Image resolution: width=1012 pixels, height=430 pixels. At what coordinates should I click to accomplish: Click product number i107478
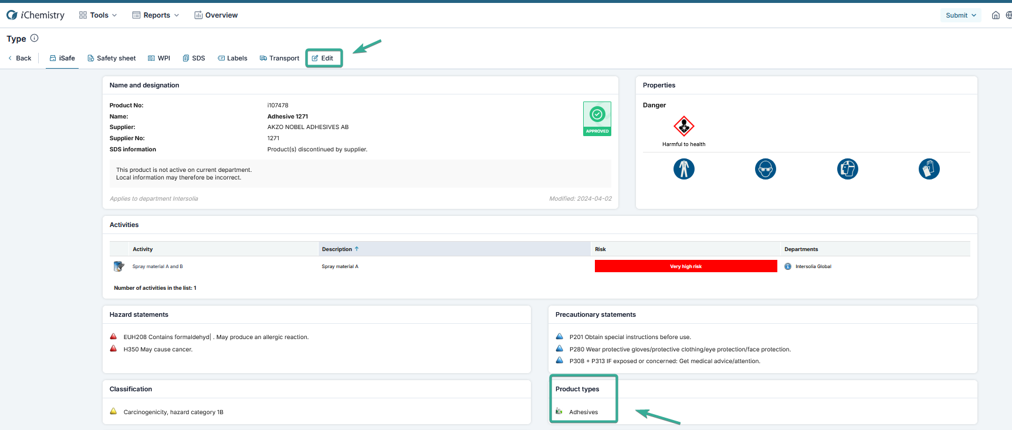278,106
